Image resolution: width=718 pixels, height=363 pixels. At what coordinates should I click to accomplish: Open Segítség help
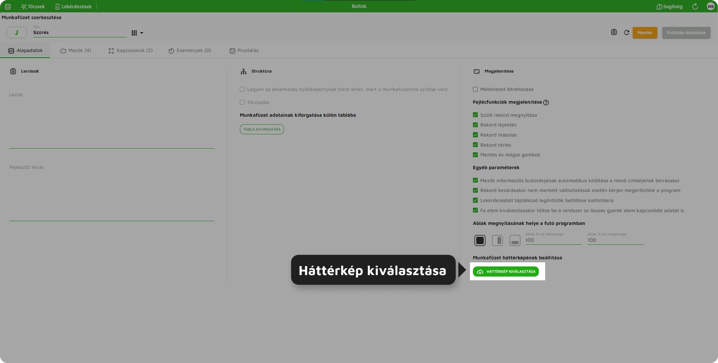pos(669,6)
